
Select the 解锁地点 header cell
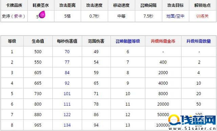(x=202, y=5)
